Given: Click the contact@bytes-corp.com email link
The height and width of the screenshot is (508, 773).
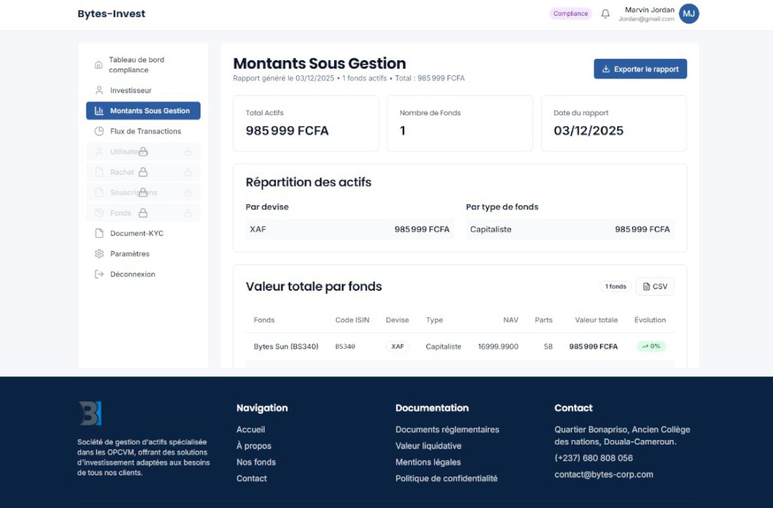Looking at the screenshot, I should (x=603, y=475).
